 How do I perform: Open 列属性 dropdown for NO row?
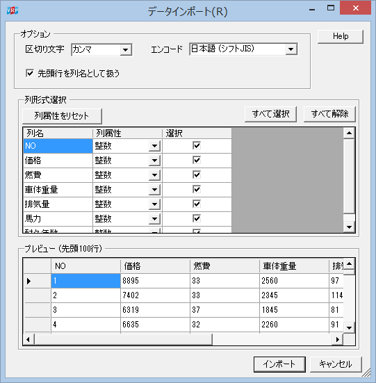click(154, 146)
